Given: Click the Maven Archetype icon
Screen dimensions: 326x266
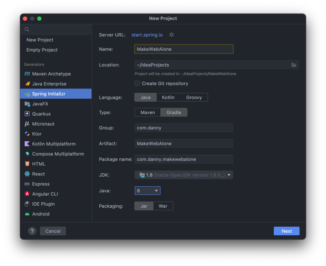Looking at the screenshot, I should [x=27, y=74].
